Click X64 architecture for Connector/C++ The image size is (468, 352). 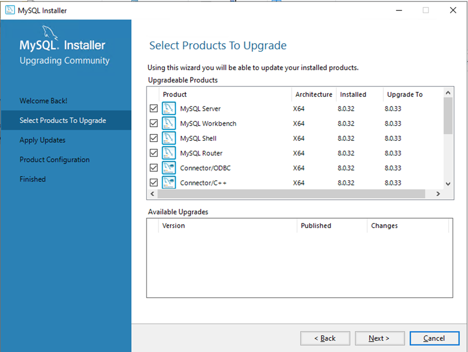(298, 183)
